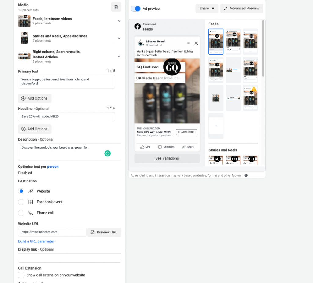
Task: Click the 'person' link in Optimise text
Action: coord(53,167)
